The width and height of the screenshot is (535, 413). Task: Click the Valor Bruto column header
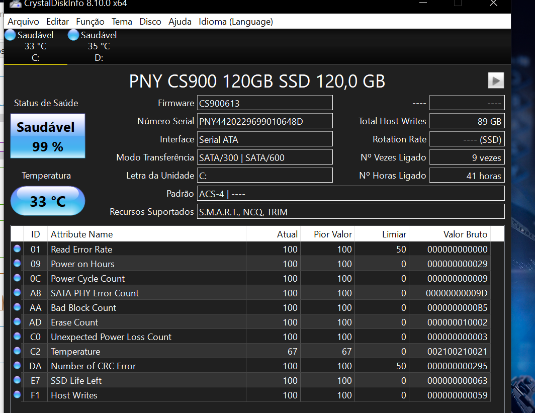click(x=450, y=234)
